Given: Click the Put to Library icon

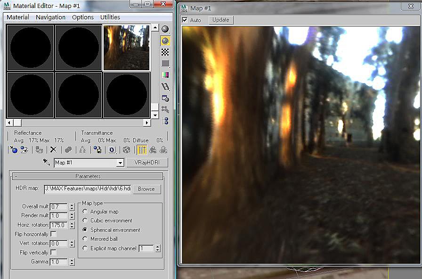Looking at the screenshot, I should click(x=97, y=150).
